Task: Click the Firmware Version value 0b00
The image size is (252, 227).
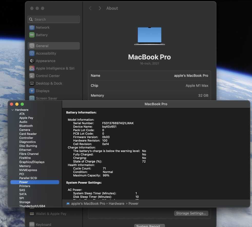Action: [x=106, y=137]
